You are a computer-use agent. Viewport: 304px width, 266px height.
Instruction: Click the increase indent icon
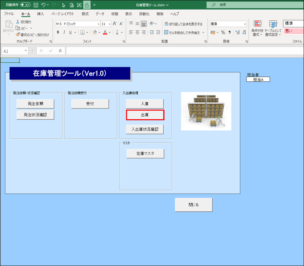pyautogui.click(x=158, y=32)
